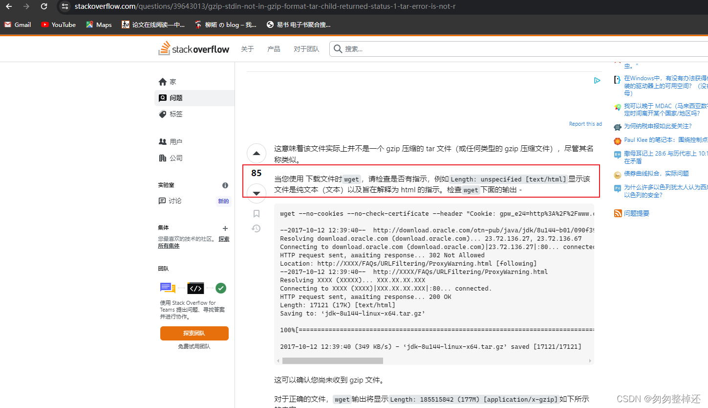
Task: Downvote the answer with the down arrow
Action: (256, 193)
